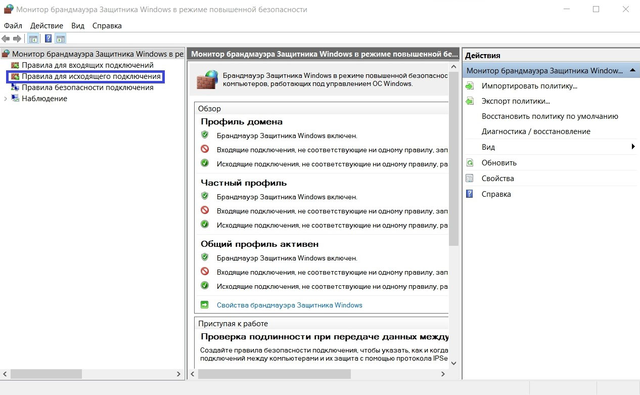Click green shield icon under Профиль домена
Image resolution: width=640 pixels, height=395 pixels.
pos(205,135)
